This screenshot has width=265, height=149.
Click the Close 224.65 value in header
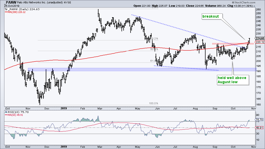pos(194,6)
